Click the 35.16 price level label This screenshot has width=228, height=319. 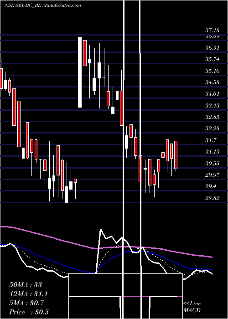(212, 71)
